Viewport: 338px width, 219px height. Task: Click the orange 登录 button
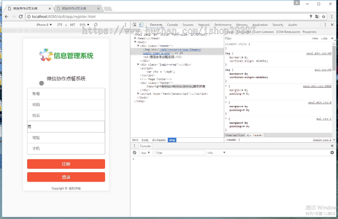coord(66,177)
